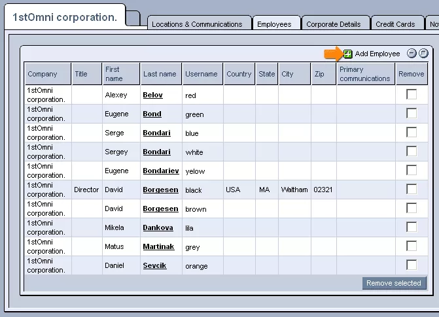The height and width of the screenshot is (317, 439).
Task: Click the Bondariev last name link
Action: click(x=161, y=171)
